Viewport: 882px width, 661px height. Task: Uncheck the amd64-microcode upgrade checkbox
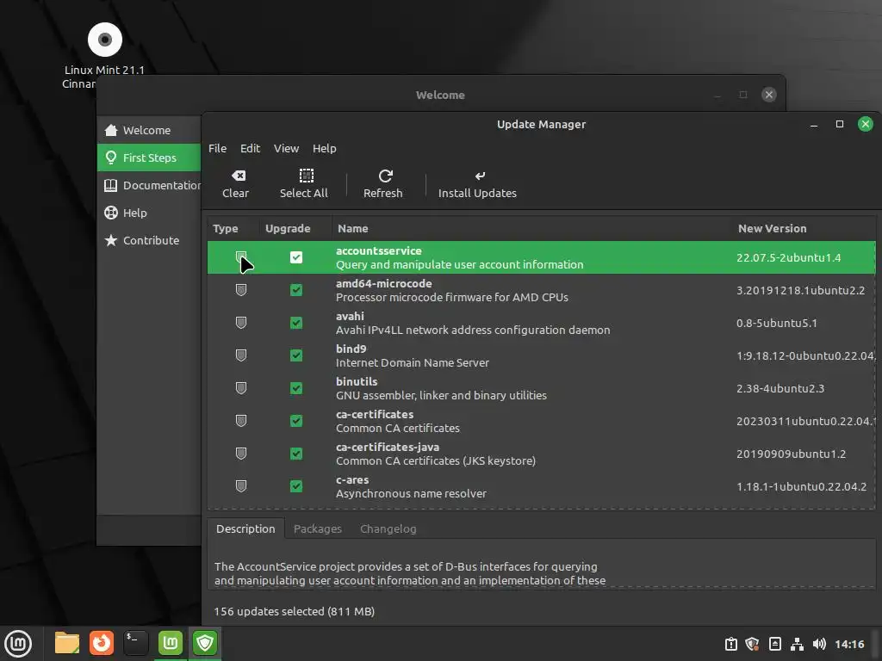[296, 290]
